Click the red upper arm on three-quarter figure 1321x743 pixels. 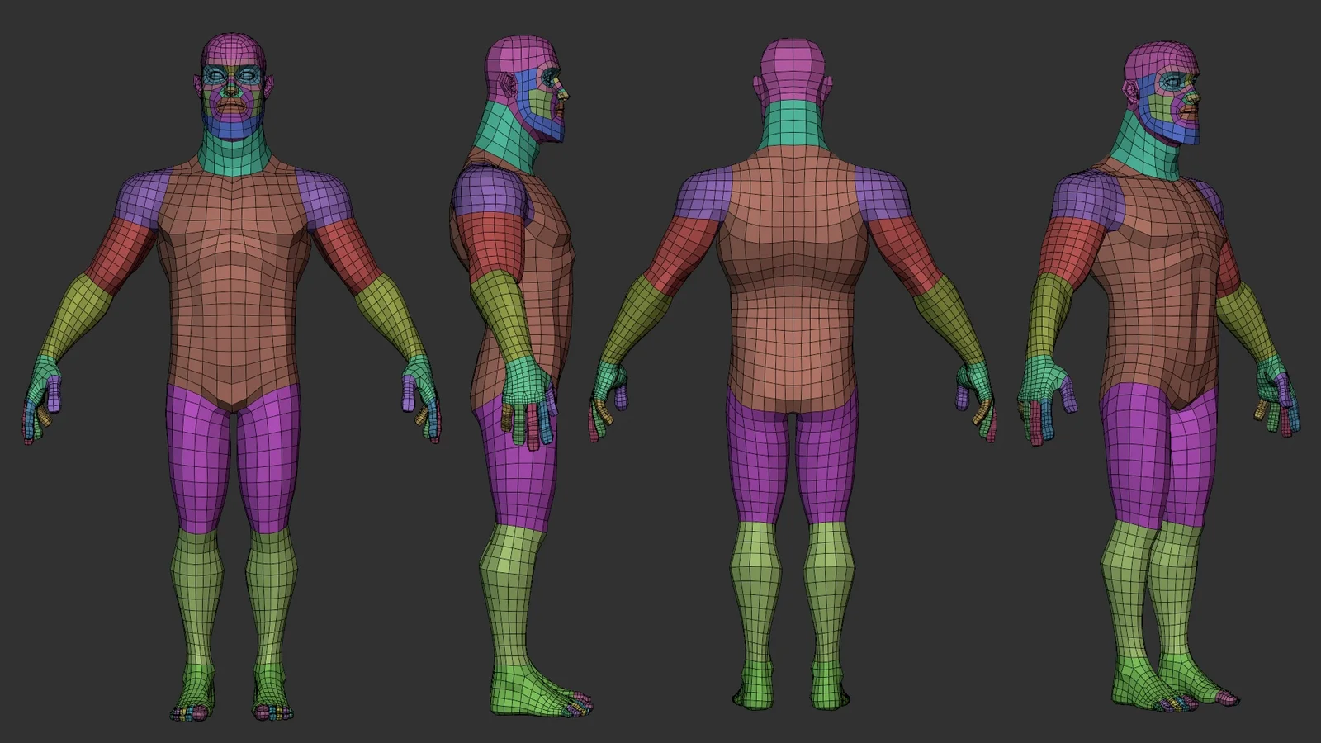coord(1077,248)
